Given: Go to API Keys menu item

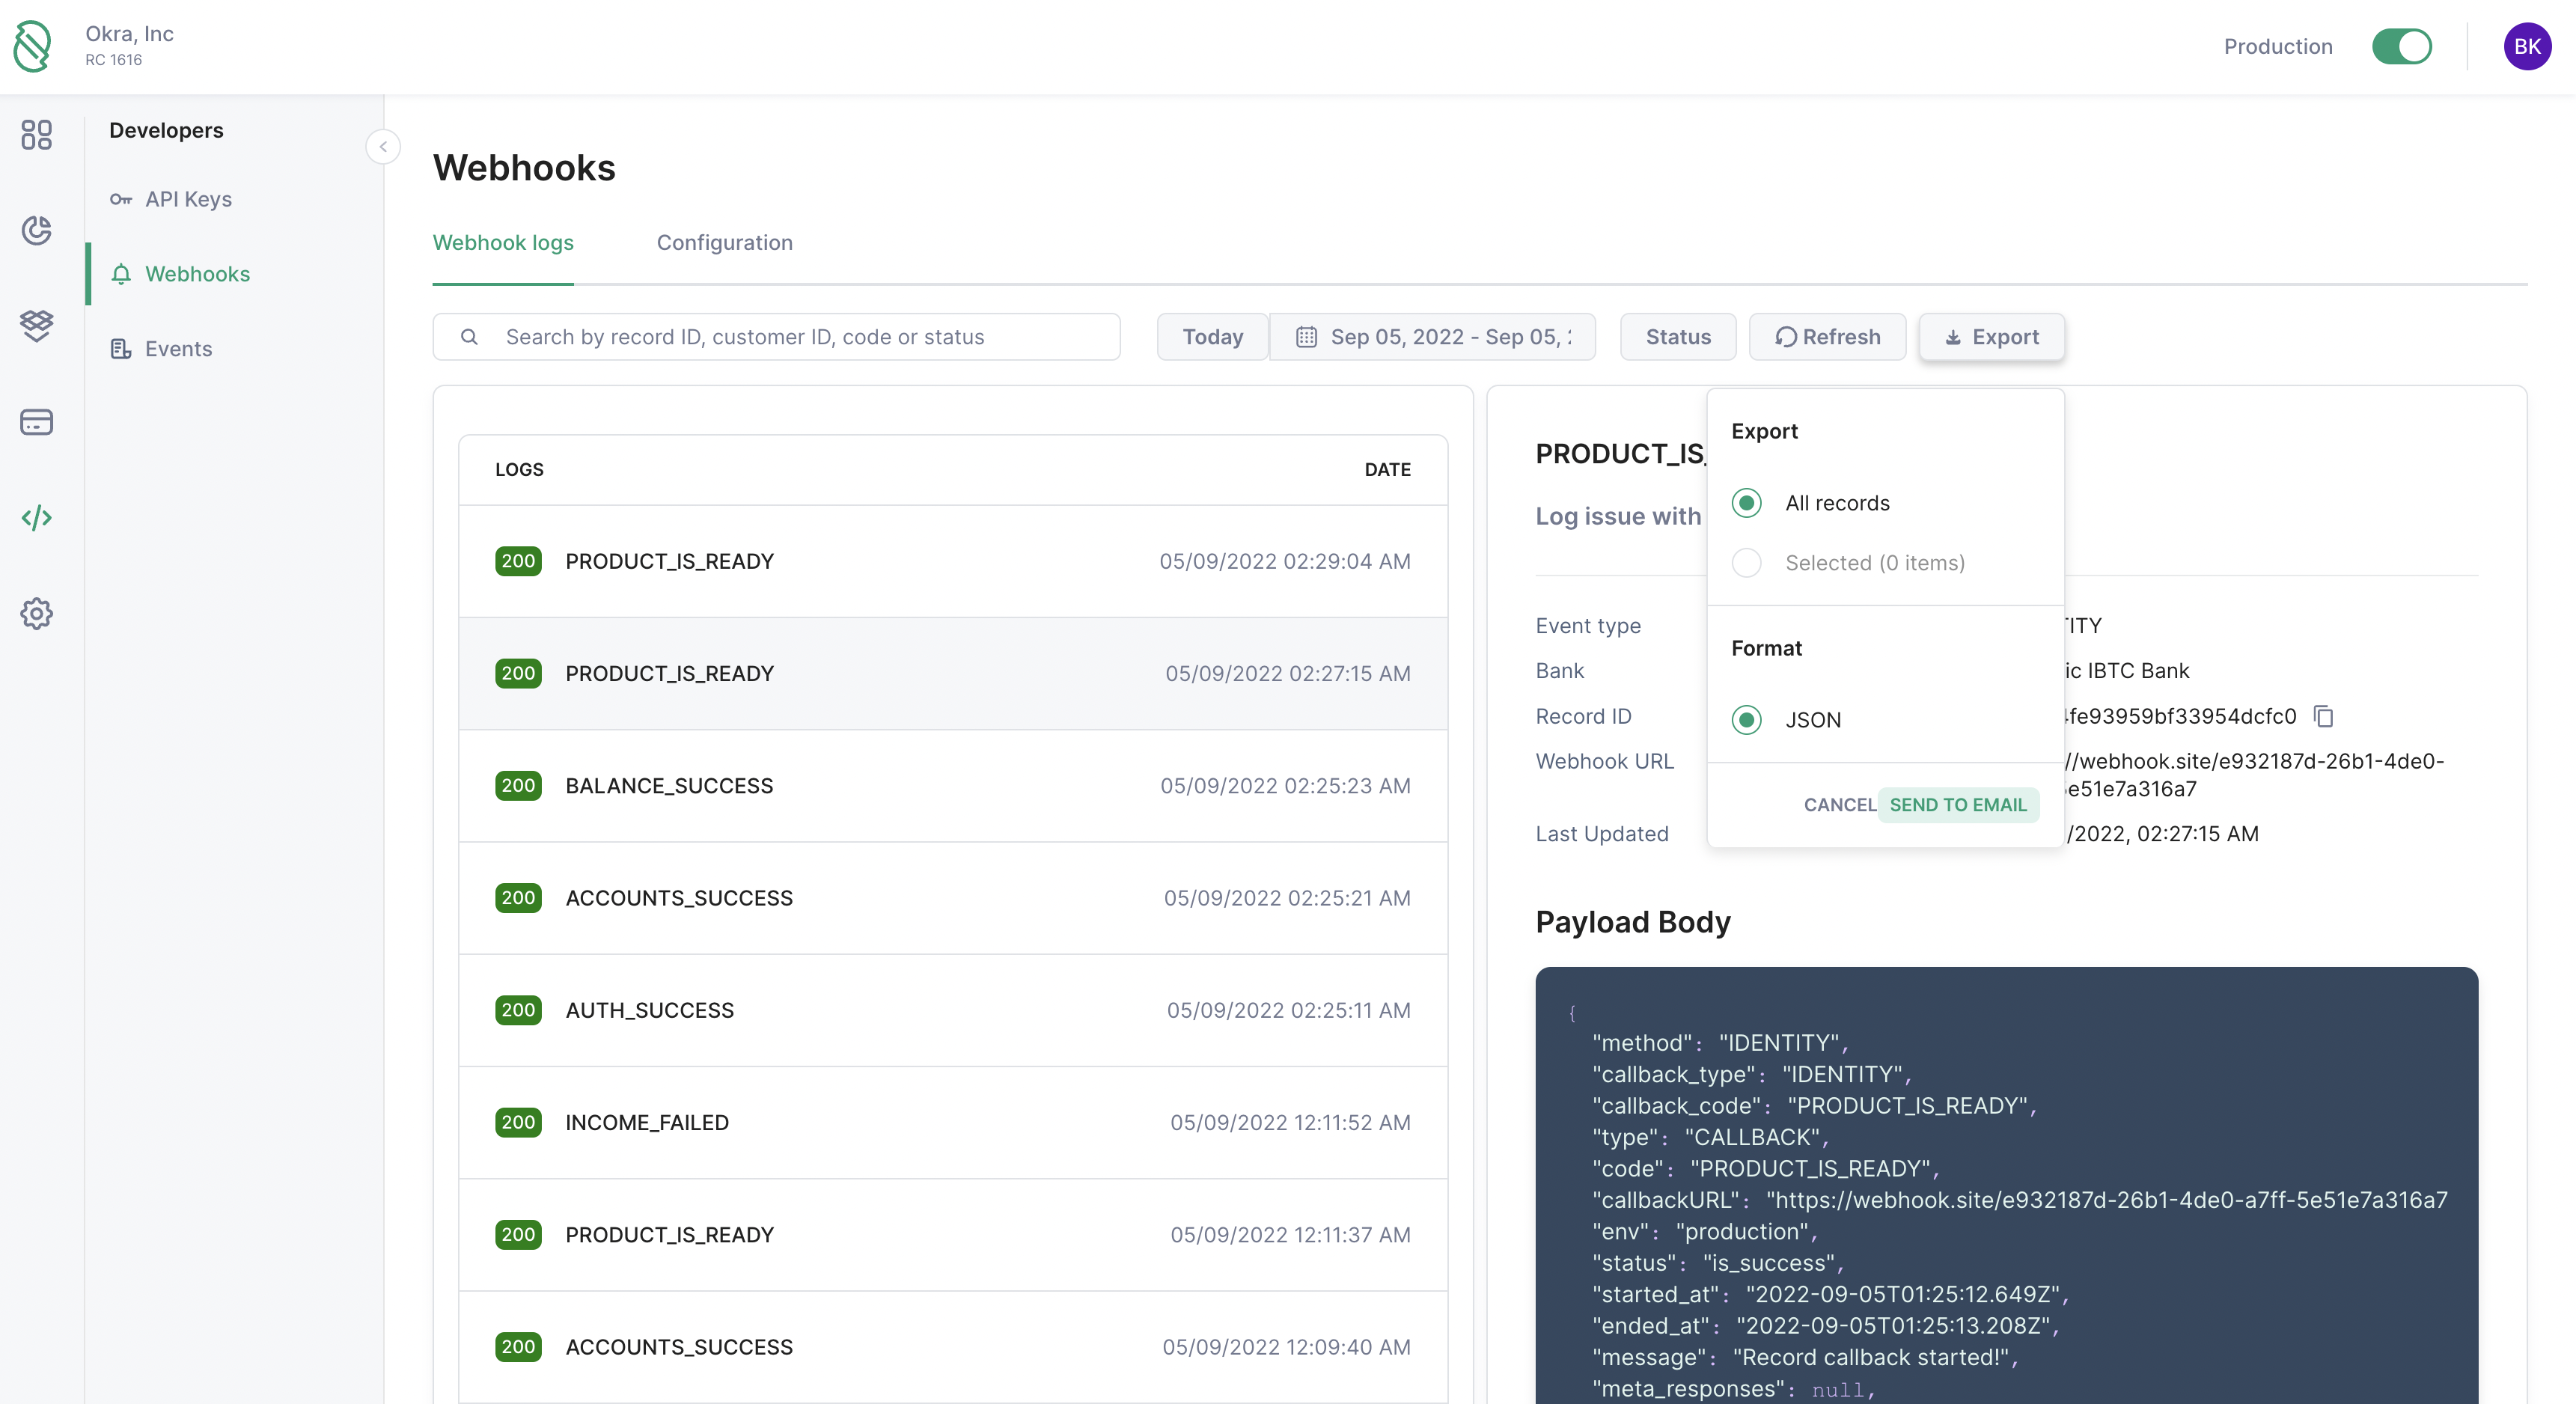Looking at the screenshot, I should pyautogui.click(x=188, y=199).
